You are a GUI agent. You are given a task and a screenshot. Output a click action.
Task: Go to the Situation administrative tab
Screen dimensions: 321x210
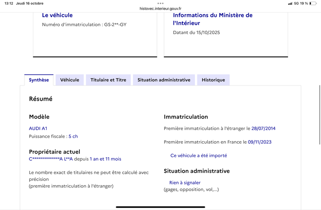click(164, 80)
